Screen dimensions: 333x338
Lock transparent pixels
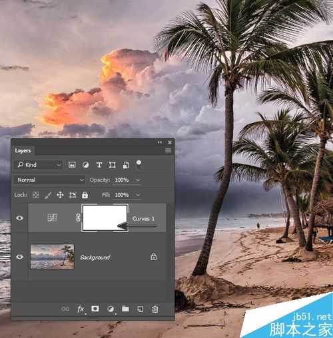[x=36, y=195]
